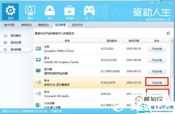
Task: Click the USB设备 icon
Action: point(38,105)
